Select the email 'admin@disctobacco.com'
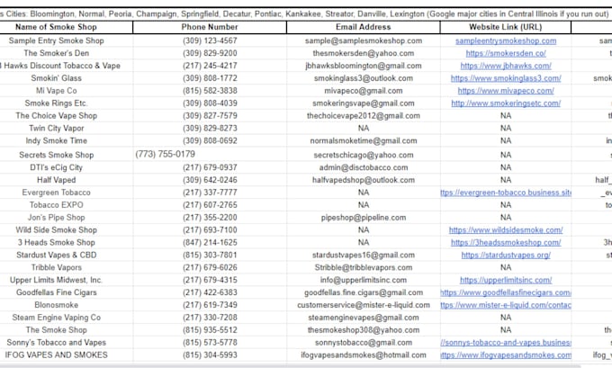 (363, 167)
